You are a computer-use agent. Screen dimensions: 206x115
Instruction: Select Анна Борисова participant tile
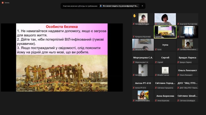[165, 96]
